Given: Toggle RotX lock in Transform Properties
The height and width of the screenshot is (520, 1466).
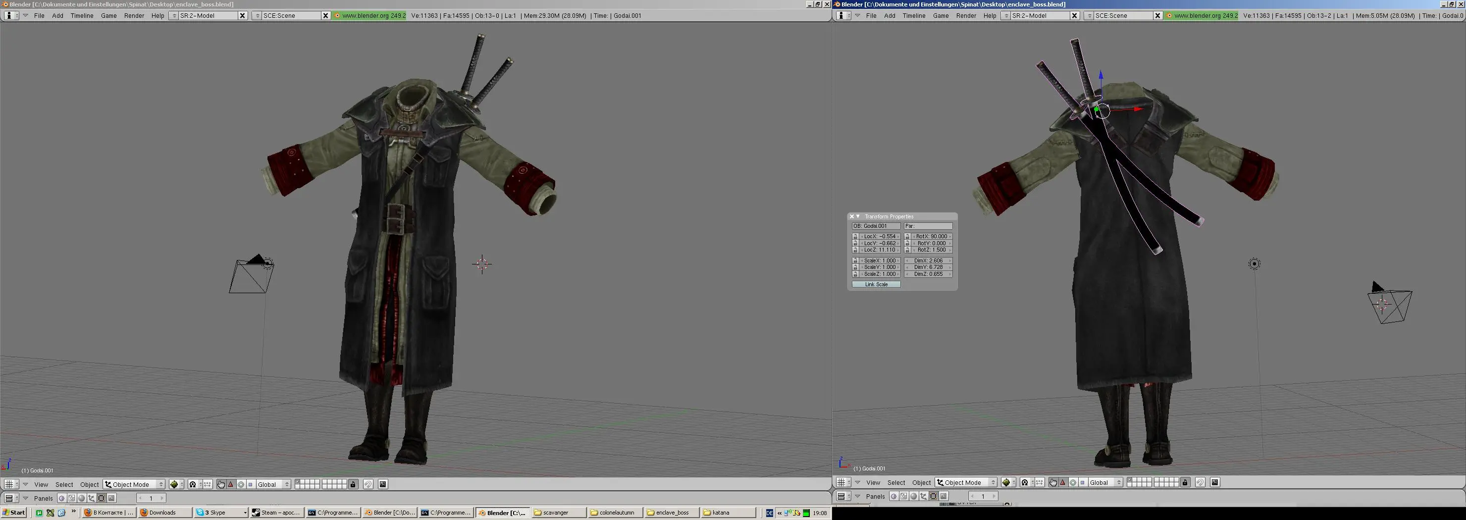Looking at the screenshot, I should [907, 236].
